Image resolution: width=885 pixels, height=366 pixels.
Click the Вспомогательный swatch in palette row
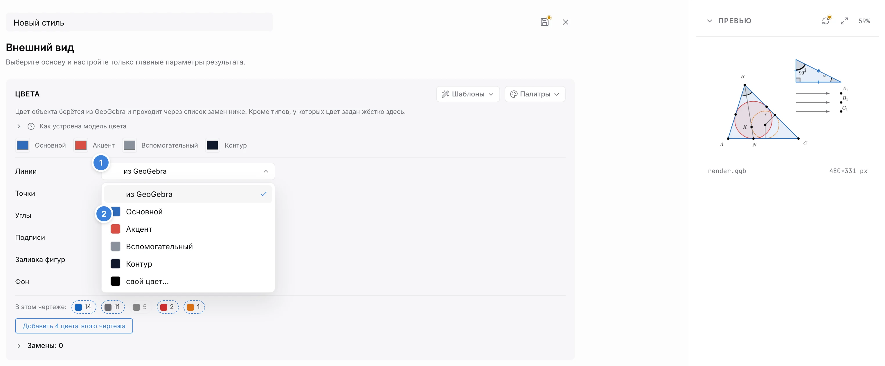tap(129, 145)
